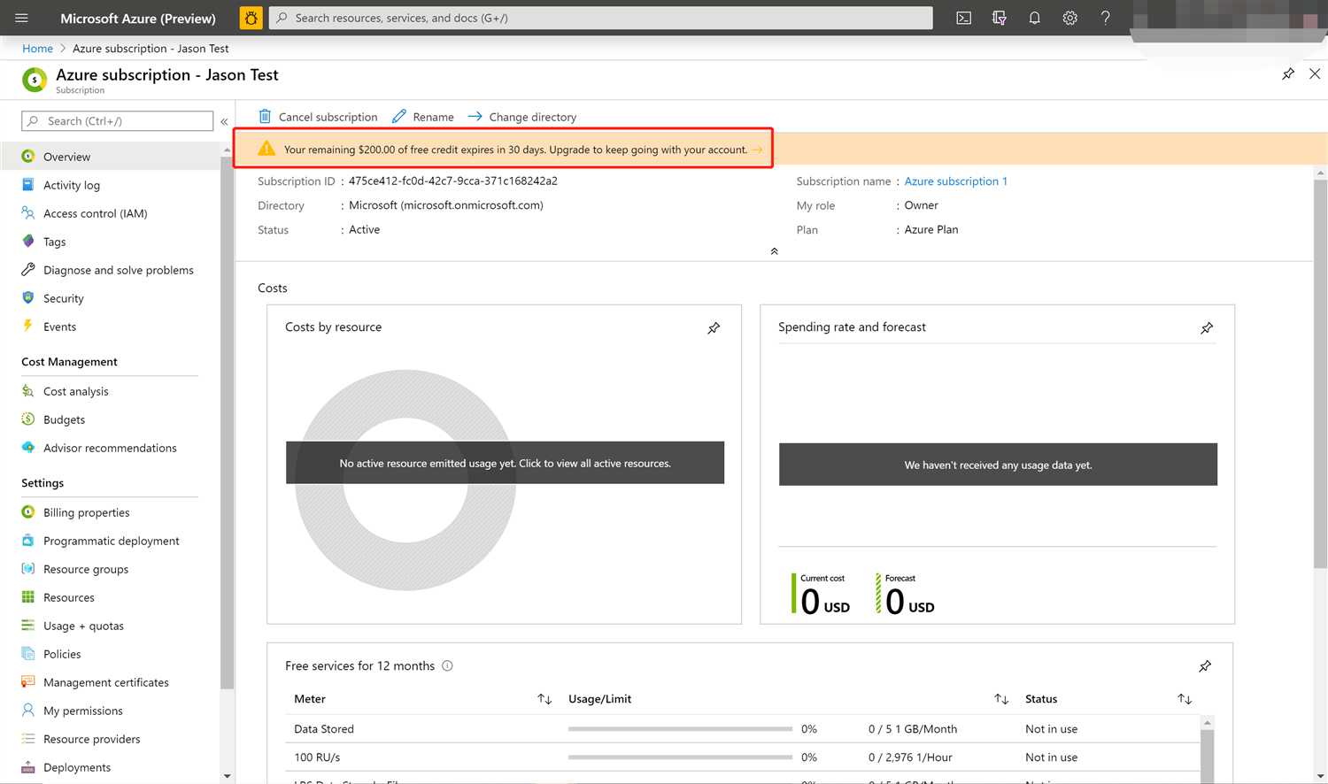Click the main page vertical scrollbar

1320,373
